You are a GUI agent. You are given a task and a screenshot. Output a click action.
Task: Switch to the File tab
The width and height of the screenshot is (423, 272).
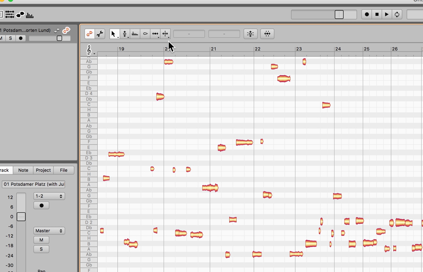pos(64,170)
